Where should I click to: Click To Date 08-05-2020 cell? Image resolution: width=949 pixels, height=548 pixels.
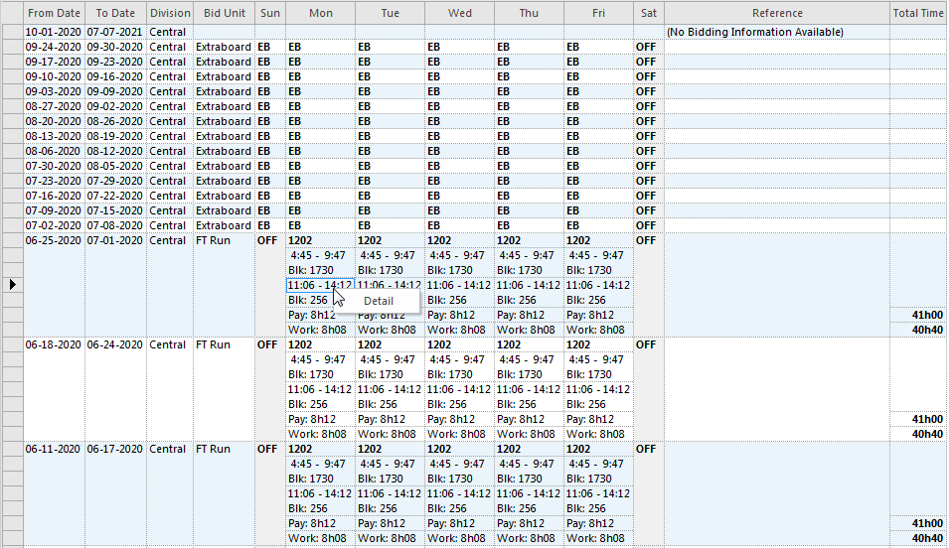point(115,167)
